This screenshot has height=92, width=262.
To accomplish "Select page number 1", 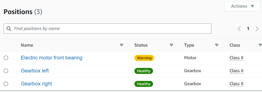I will coord(248,29).
